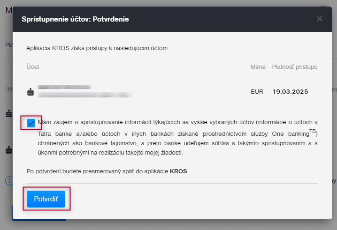Image resolution: width=337 pixels, height=230 pixels.
Task: Click the Účet column header
Action: [x=33, y=67]
